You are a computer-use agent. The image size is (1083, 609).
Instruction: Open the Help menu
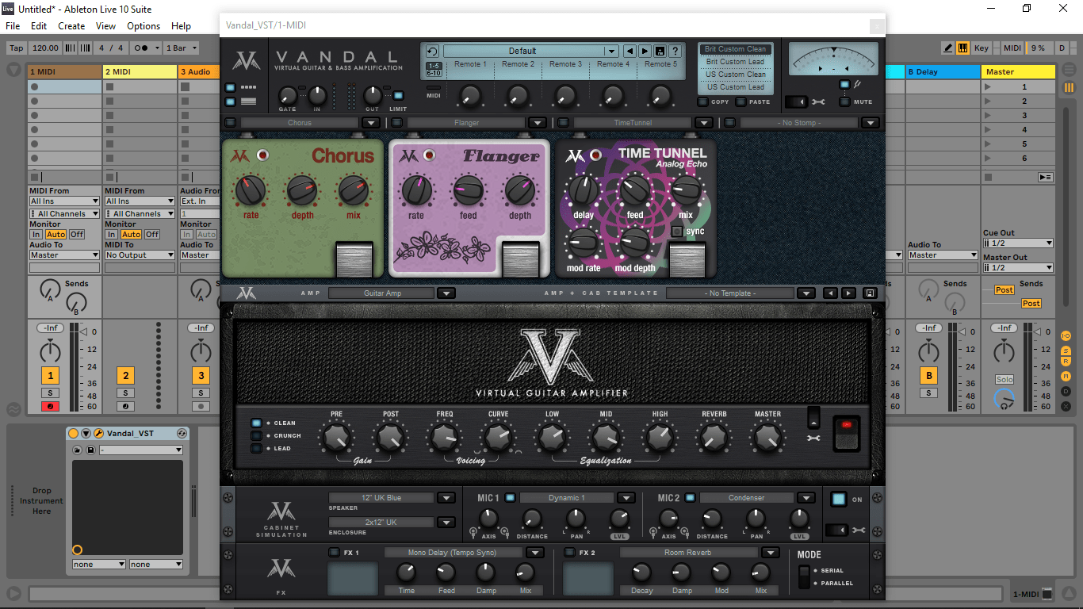(182, 26)
